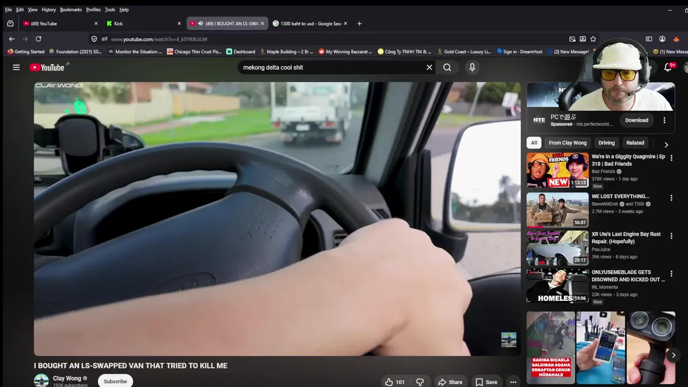The width and height of the screenshot is (688, 387).
Task: Select the Driving filter chip
Action: pos(606,143)
